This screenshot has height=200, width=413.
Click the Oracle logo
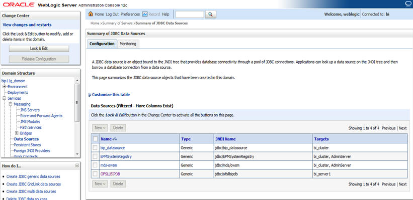point(19,5)
